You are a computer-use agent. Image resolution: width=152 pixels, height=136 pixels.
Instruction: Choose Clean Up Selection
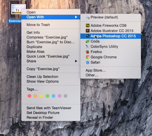point(51,77)
